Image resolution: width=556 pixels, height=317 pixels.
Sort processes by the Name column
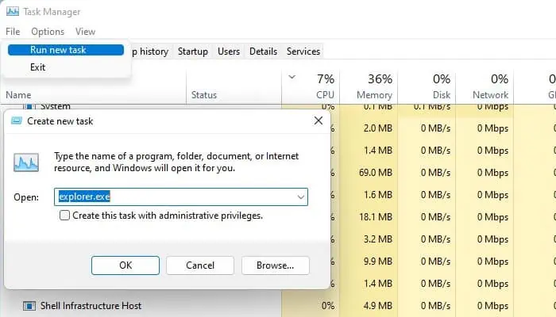18,95
